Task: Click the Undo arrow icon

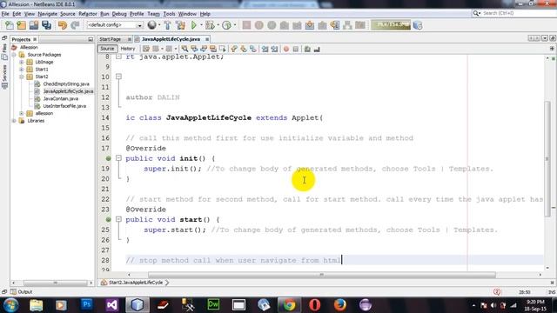Action: click(x=62, y=25)
